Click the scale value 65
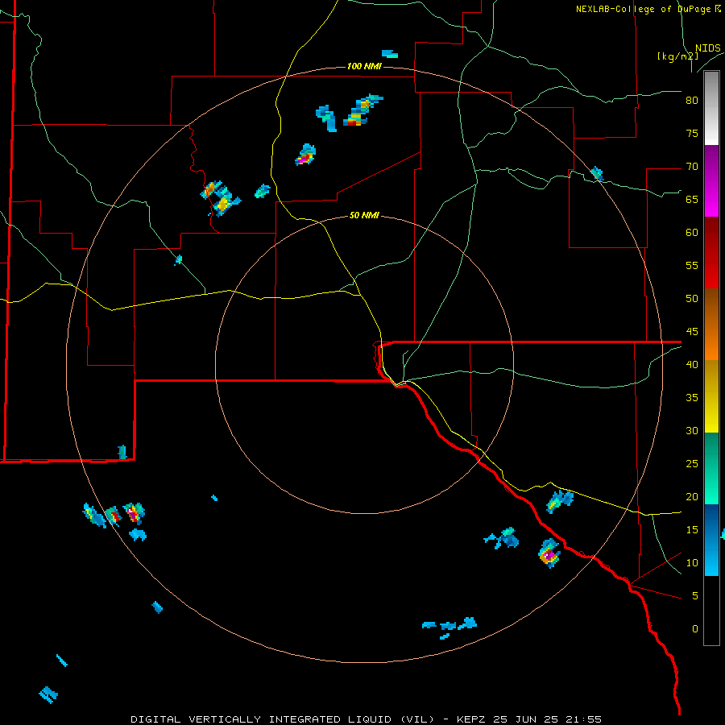 (692, 199)
